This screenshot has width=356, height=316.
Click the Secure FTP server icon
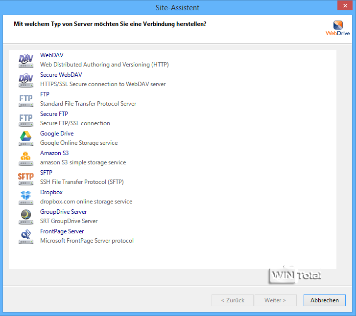26,119
